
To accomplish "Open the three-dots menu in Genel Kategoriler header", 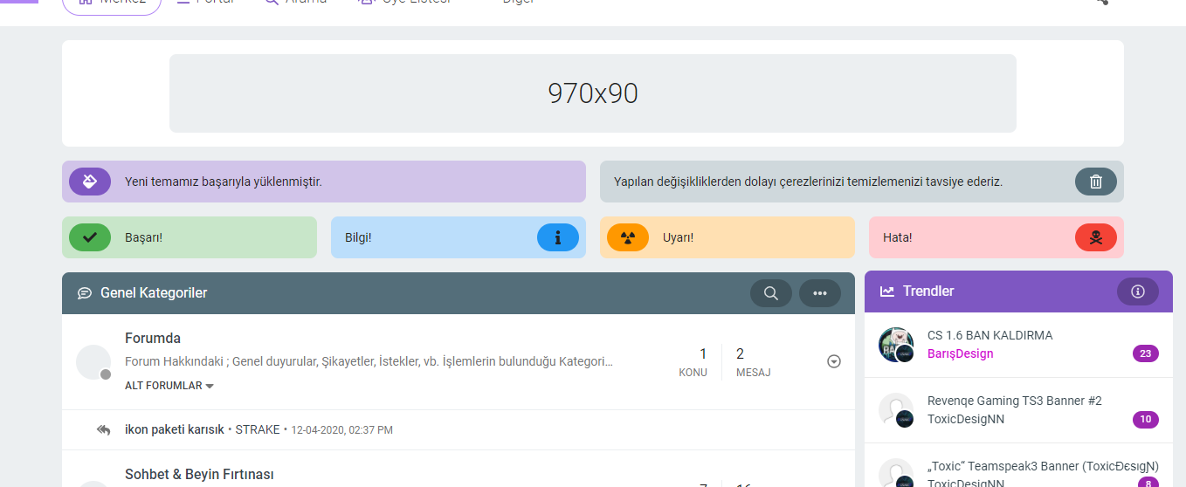I will tap(820, 293).
